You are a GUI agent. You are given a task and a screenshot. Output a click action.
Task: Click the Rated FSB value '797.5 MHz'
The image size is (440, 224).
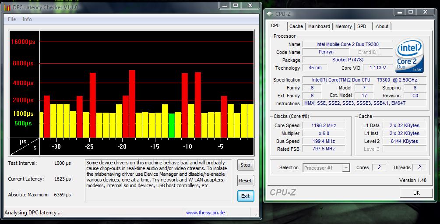click(x=324, y=149)
